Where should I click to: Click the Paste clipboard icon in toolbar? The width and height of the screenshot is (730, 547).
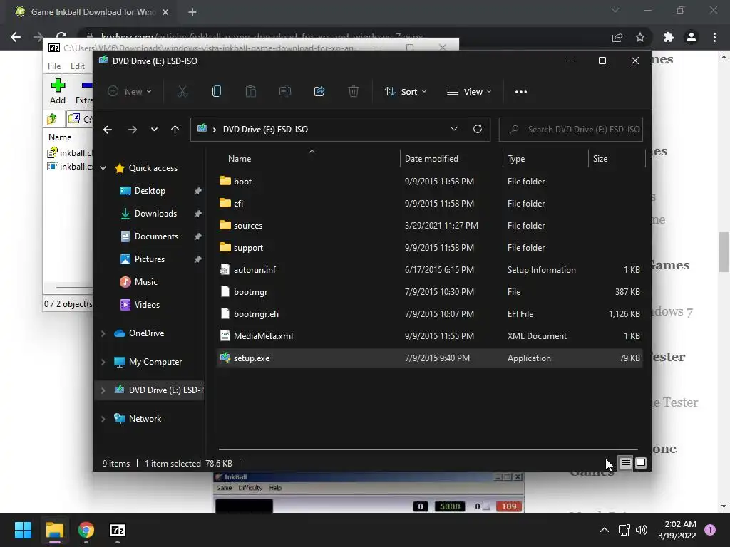coord(251,92)
